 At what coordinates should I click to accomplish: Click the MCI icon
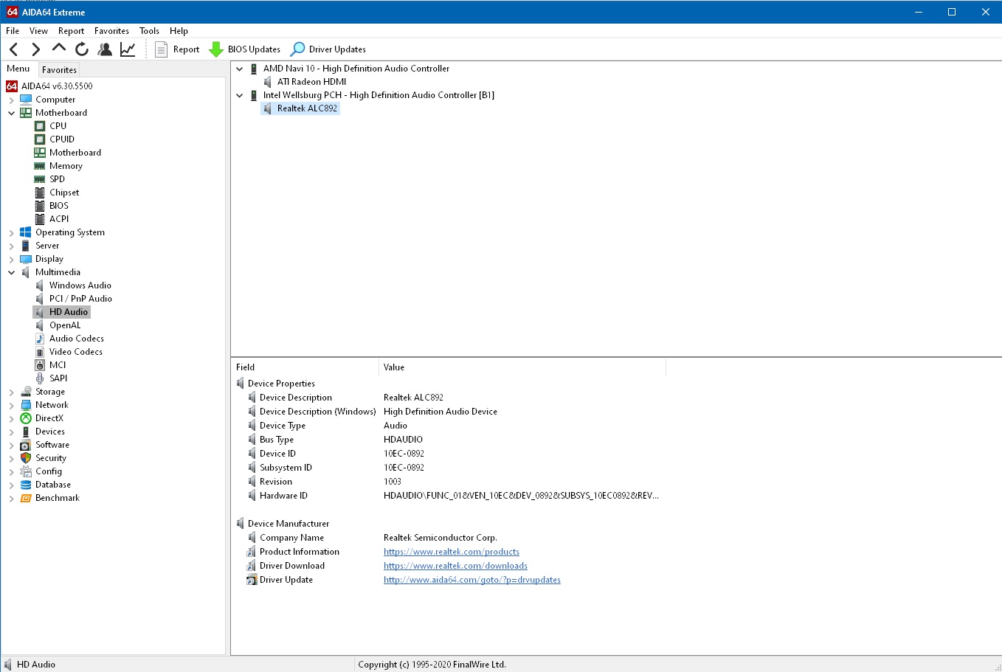[x=40, y=365]
